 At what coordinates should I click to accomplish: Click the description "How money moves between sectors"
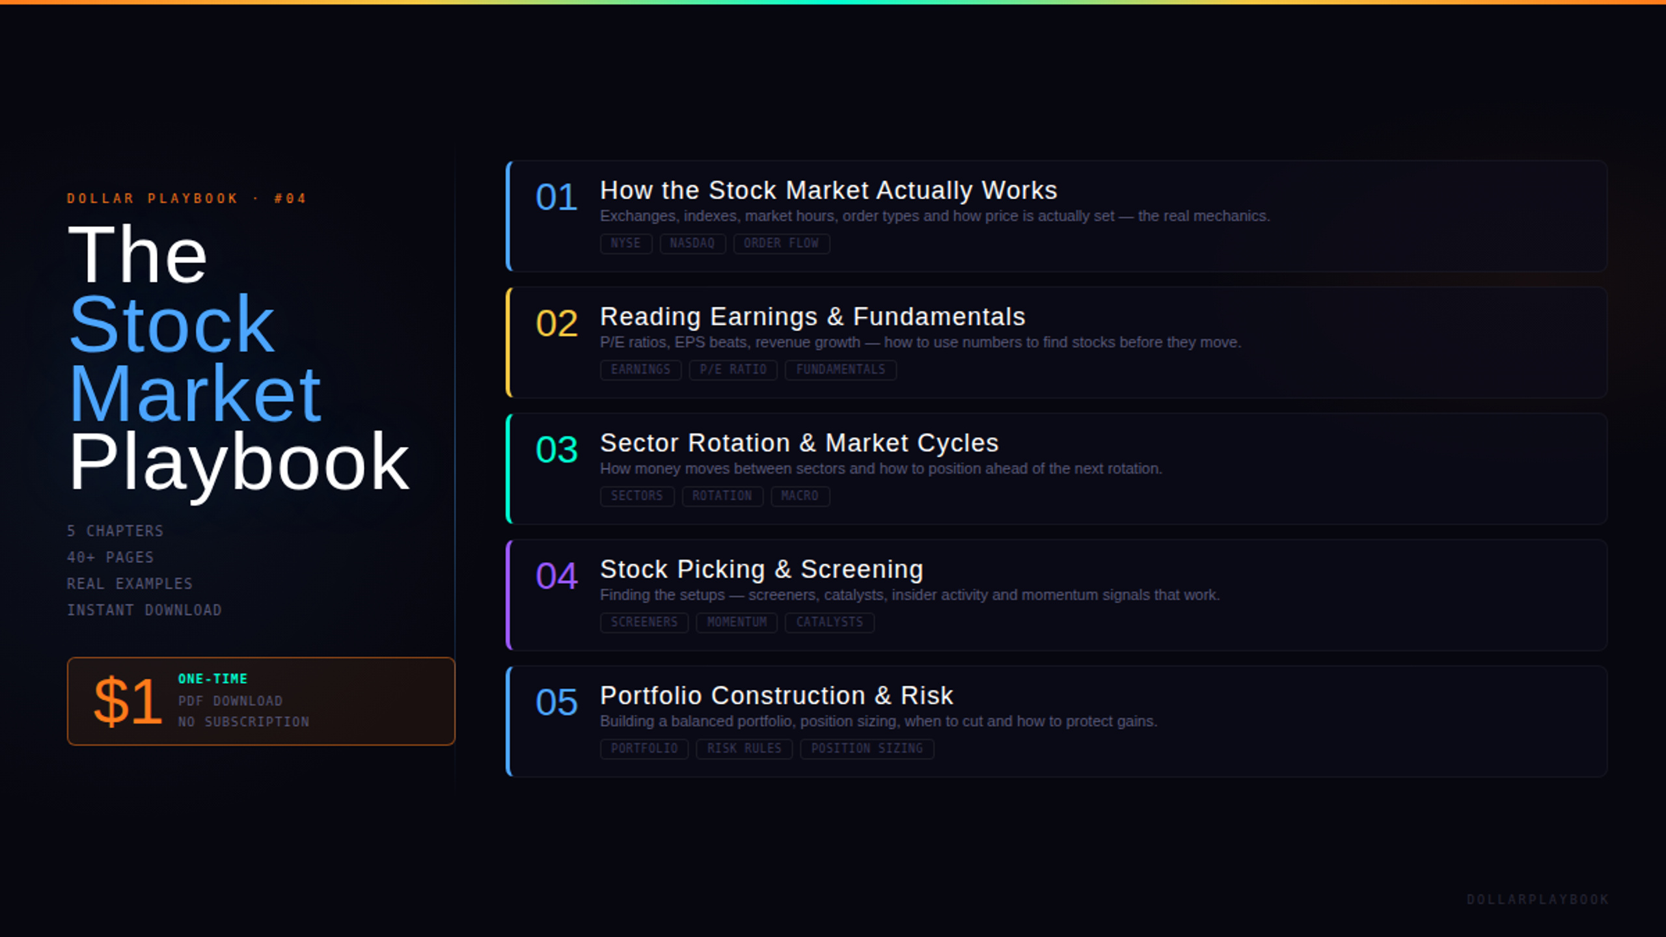[x=881, y=468]
